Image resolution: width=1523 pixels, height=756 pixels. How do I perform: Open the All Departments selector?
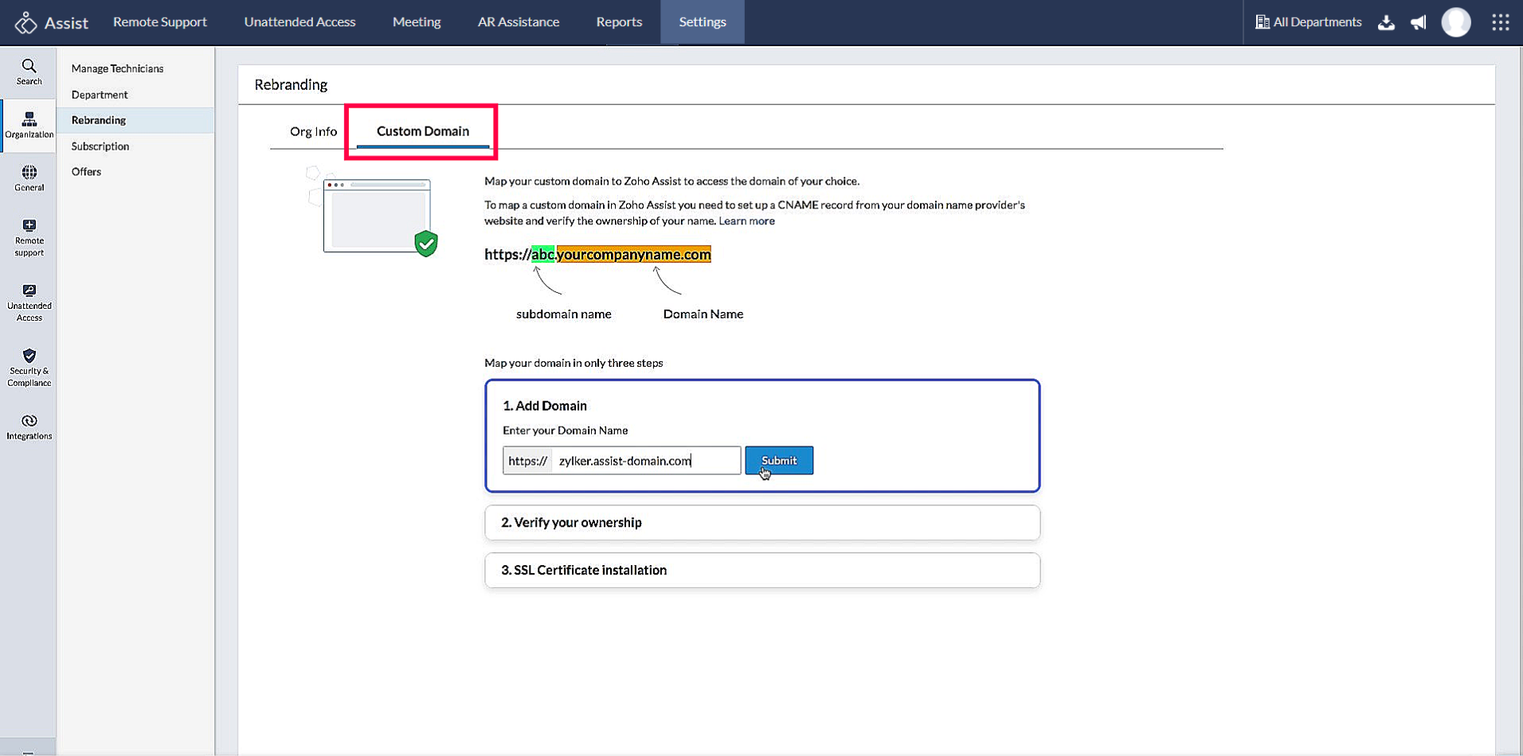coord(1307,22)
